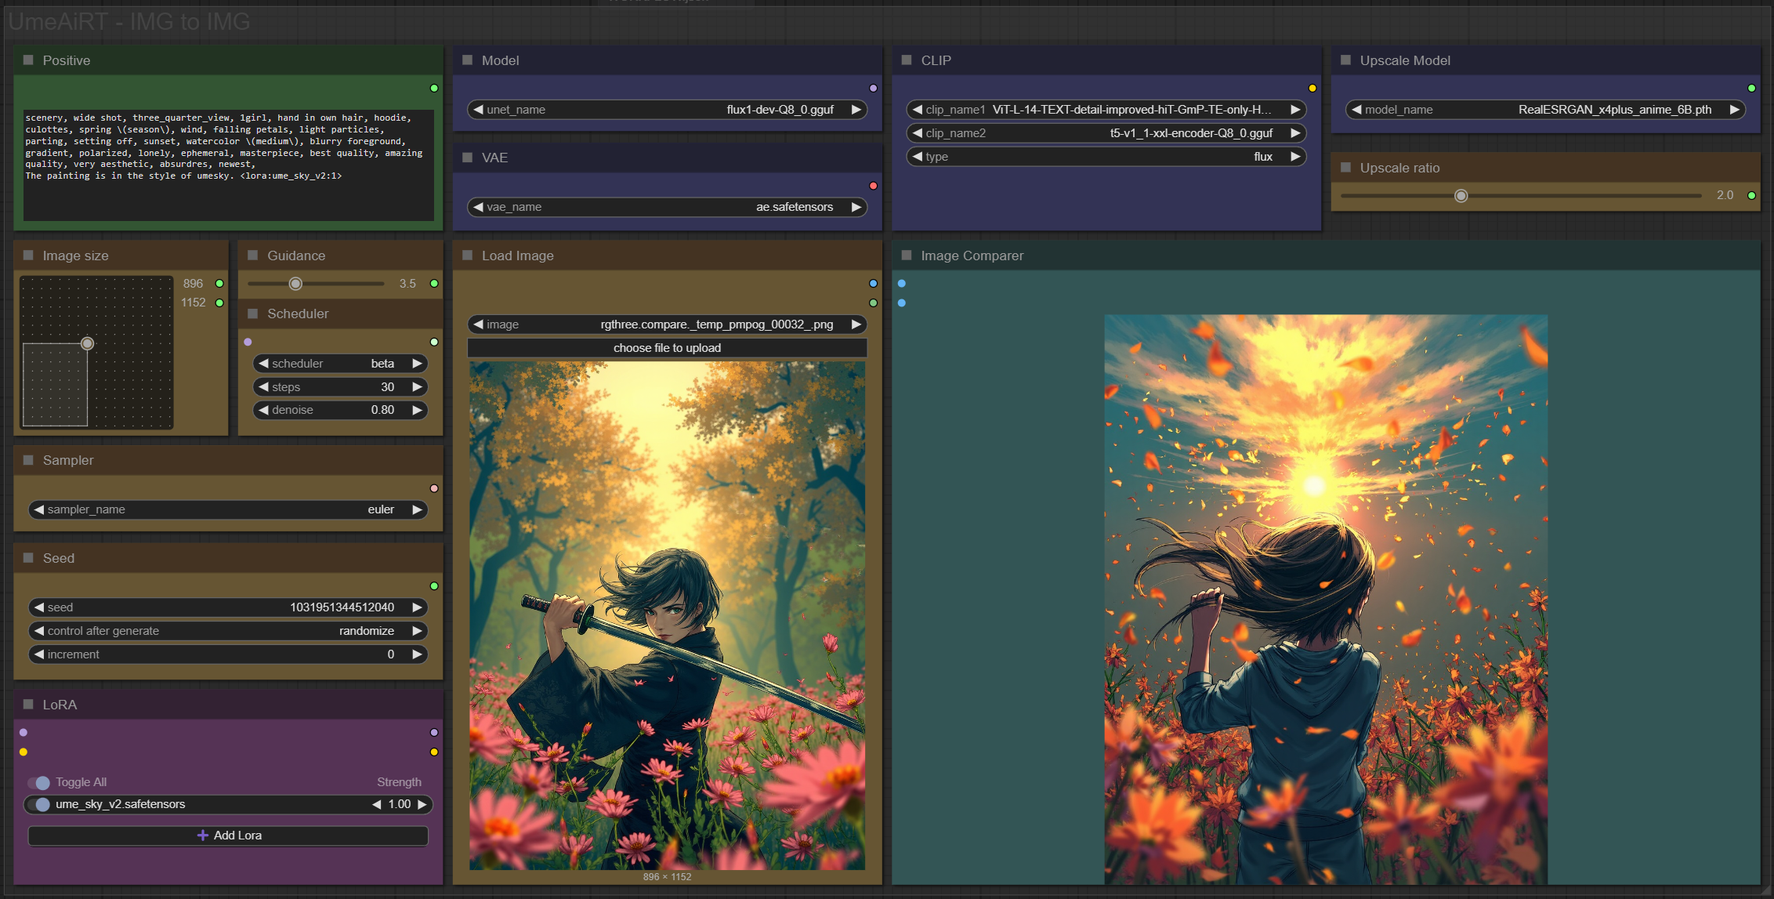Decrease denoise with left arrow
The width and height of the screenshot is (1774, 899).
[x=263, y=410]
